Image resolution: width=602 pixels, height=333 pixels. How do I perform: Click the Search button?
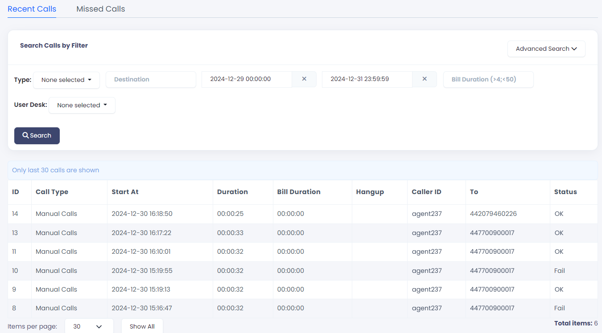pyautogui.click(x=37, y=136)
